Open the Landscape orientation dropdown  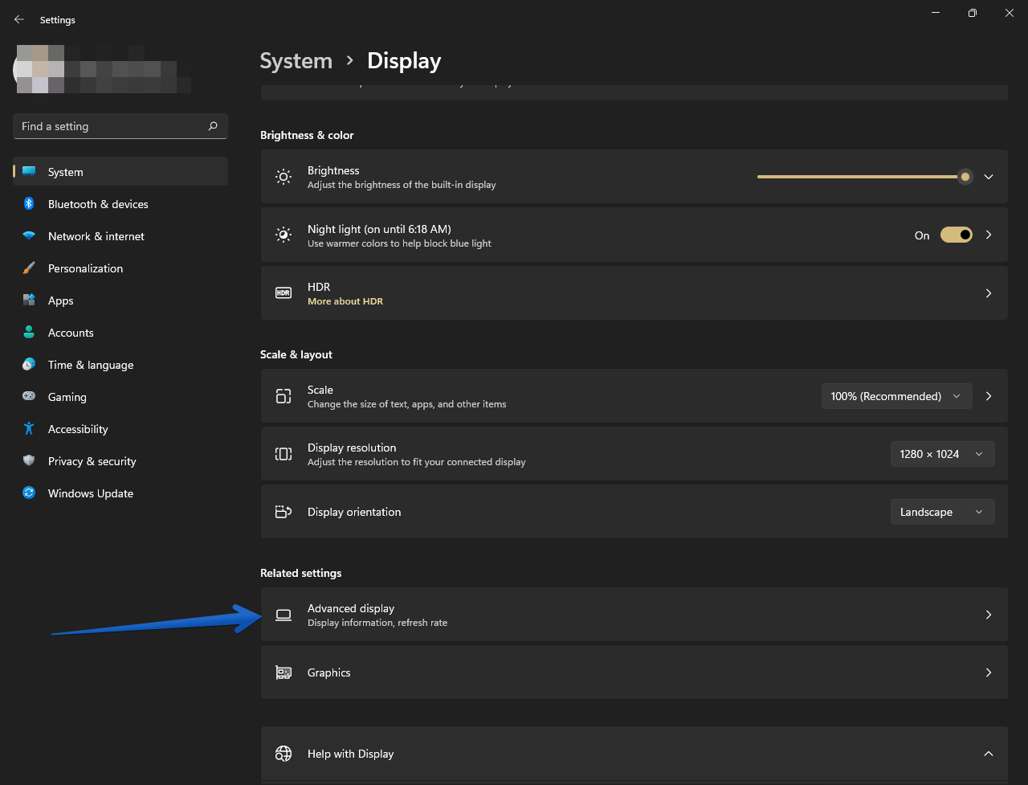(942, 512)
